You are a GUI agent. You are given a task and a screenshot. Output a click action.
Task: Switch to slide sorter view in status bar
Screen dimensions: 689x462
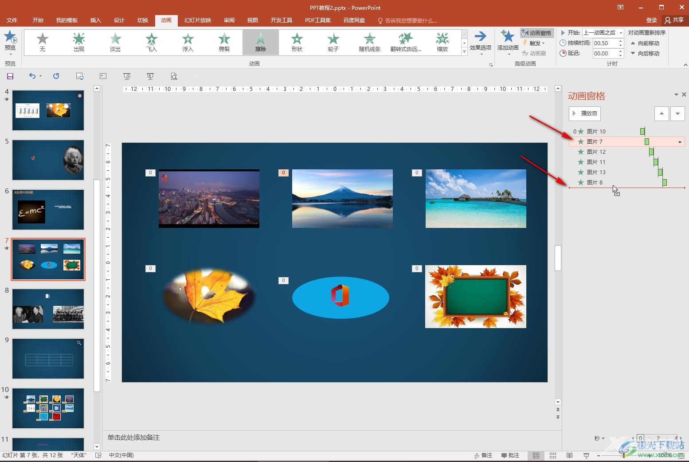click(553, 455)
